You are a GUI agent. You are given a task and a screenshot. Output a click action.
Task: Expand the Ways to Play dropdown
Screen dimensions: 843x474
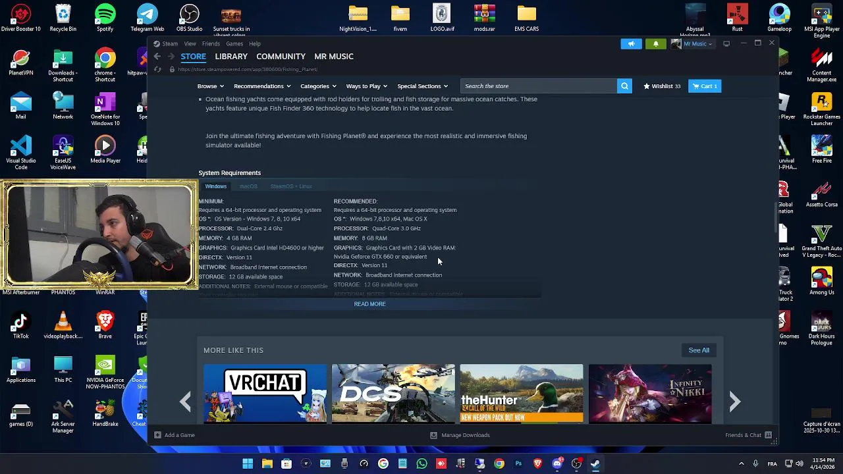(x=367, y=86)
